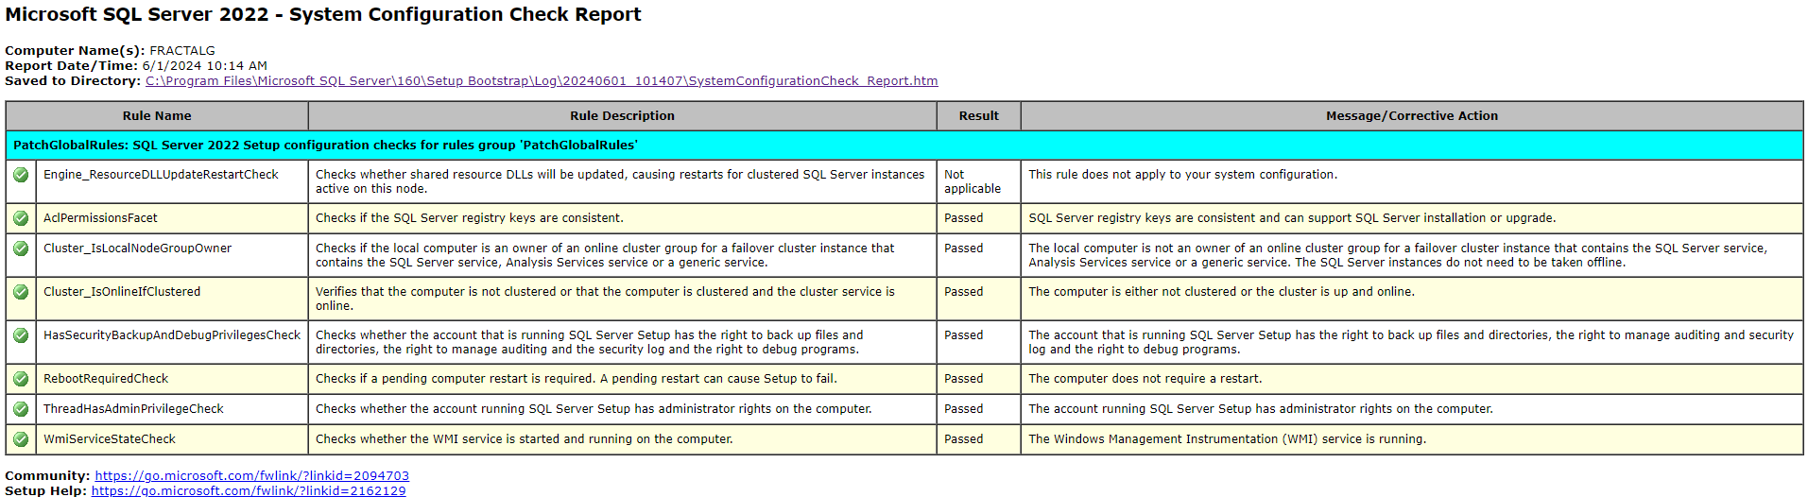This screenshot has height=497, width=1808.
Task: Click the Rule Name column header
Action: (157, 116)
